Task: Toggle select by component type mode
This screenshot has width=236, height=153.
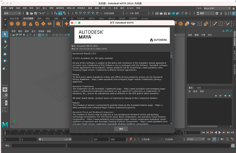Action: pos(64,13)
